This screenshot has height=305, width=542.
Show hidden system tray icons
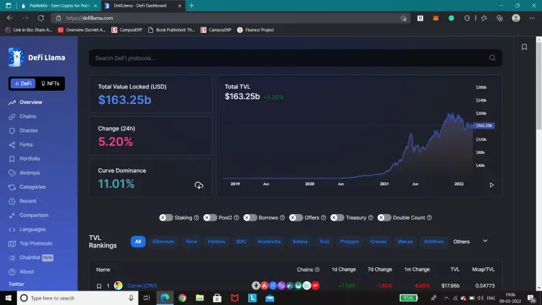446,298
